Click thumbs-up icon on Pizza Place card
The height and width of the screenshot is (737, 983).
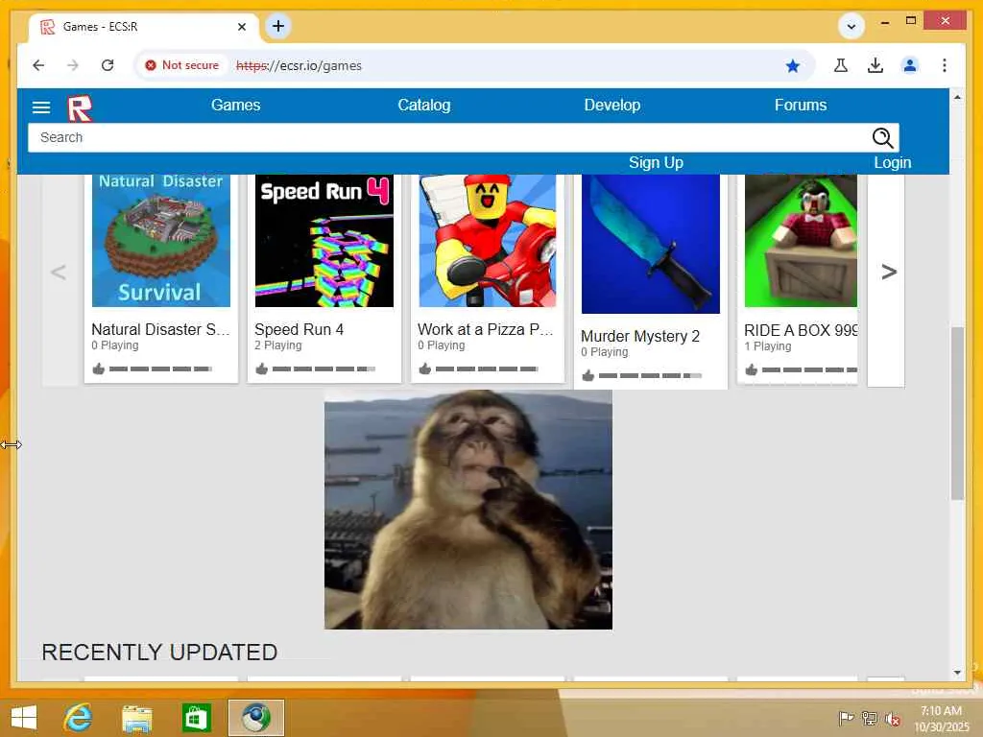pyautogui.click(x=424, y=368)
